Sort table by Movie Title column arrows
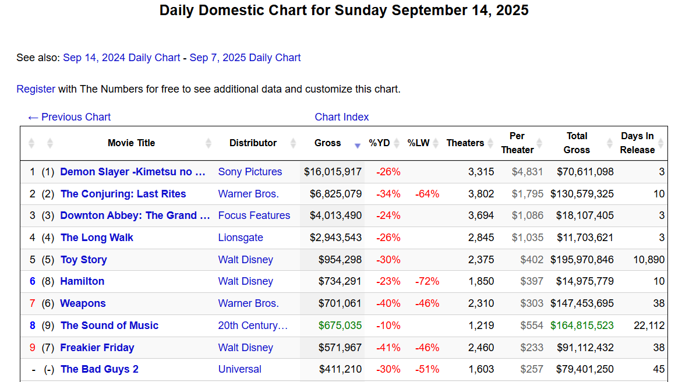689x382 pixels. click(x=209, y=143)
